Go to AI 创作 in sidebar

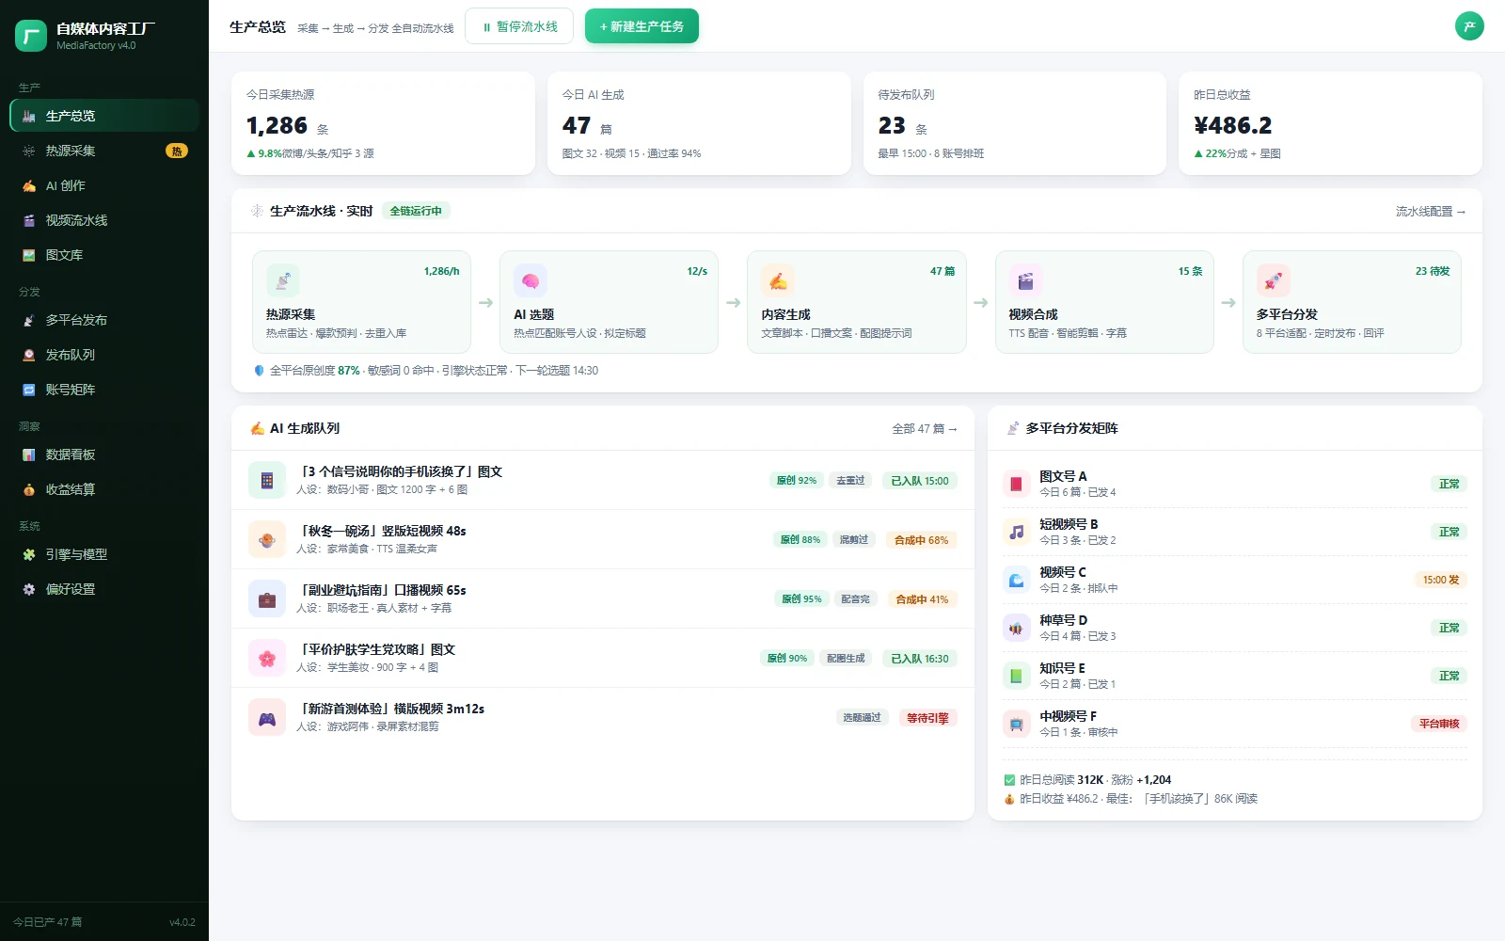(x=104, y=185)
